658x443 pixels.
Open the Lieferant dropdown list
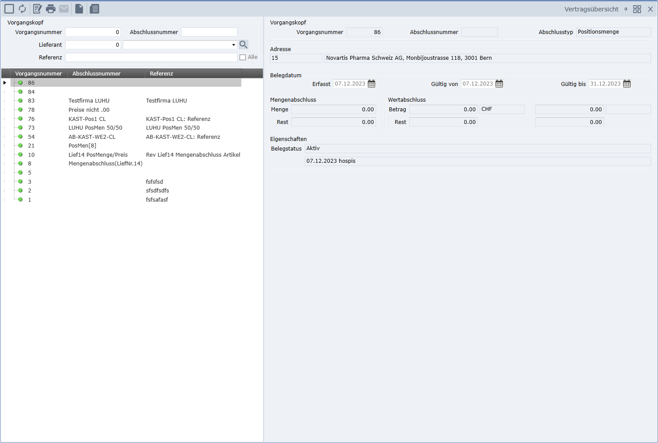pyautogui.click(x=233, y=45)
